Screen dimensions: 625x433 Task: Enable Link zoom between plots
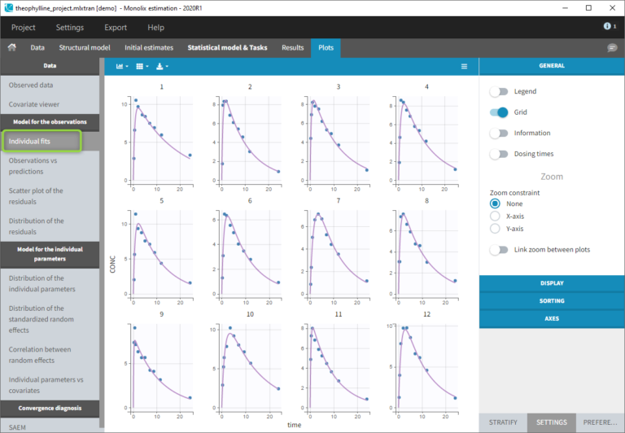coord(498,250)
